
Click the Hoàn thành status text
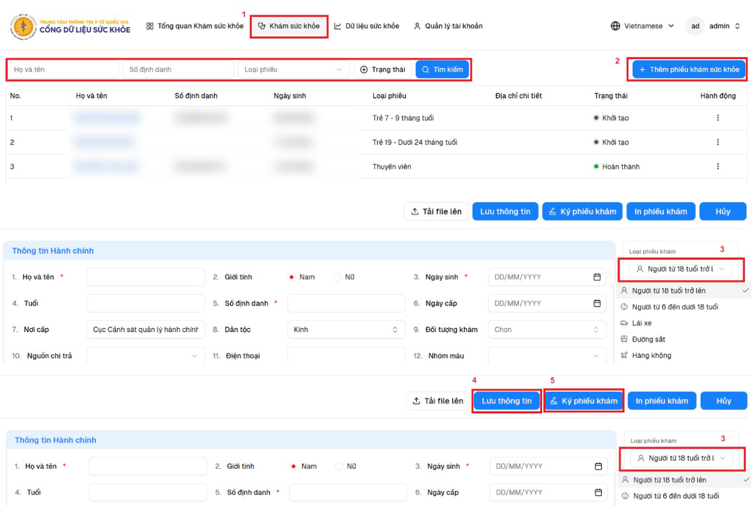click(621, 166)
